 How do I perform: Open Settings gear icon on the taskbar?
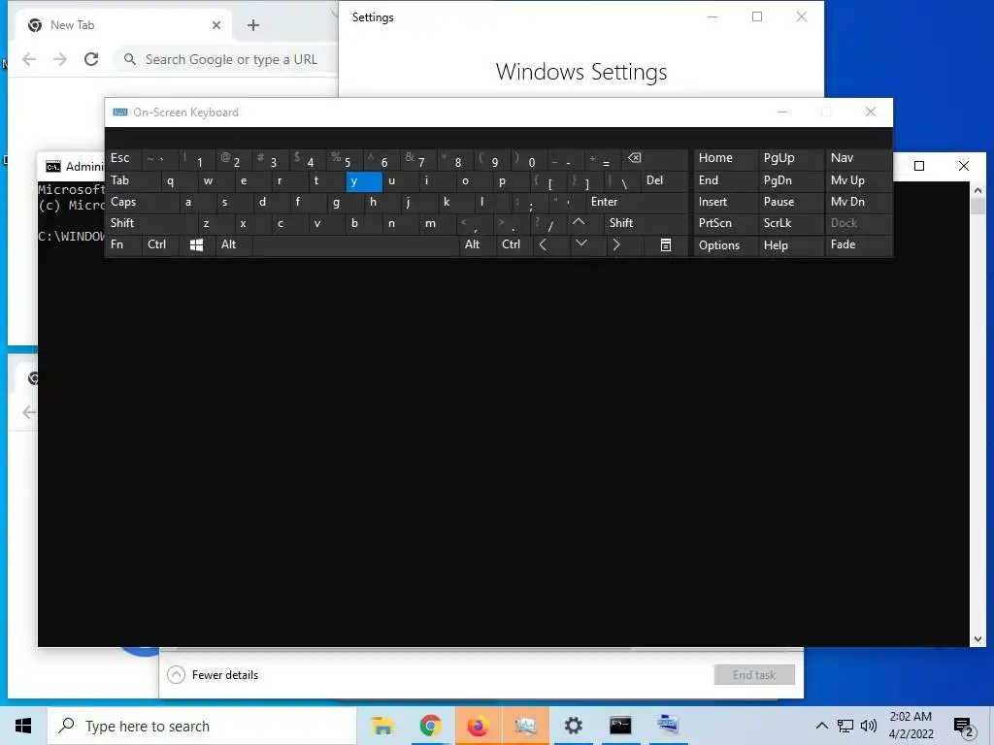(573, 726)
